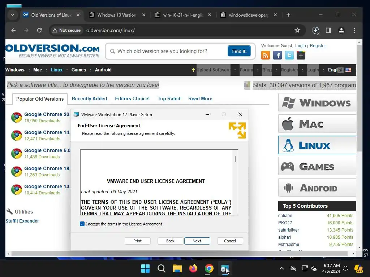
Task: Click the Google Chrome 20 icon
Action: pyautogui.click(x=17, y=117)
